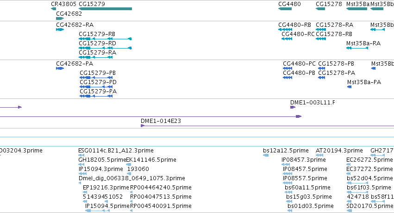The width and height of the screenshot is (394, 213).
Task: Click the 193060 feature label
Action: 138,170
